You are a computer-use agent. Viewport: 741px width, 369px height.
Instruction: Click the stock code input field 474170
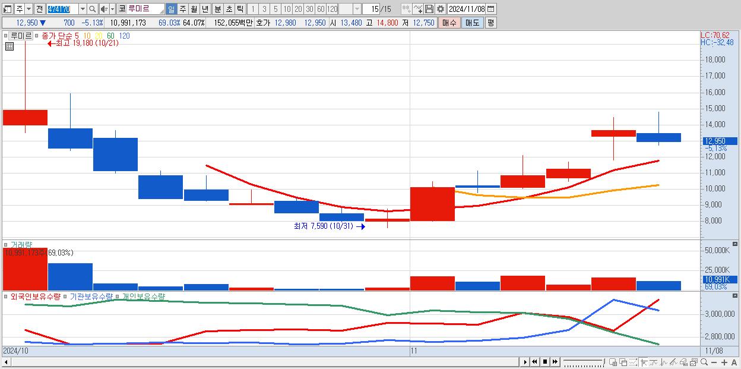pyautogui.click(x=62, y=9)
